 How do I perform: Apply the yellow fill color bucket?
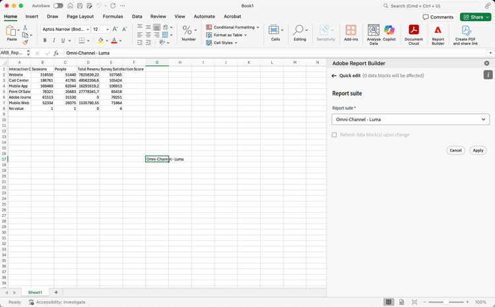pyautogui.click(x=101, y=40)
